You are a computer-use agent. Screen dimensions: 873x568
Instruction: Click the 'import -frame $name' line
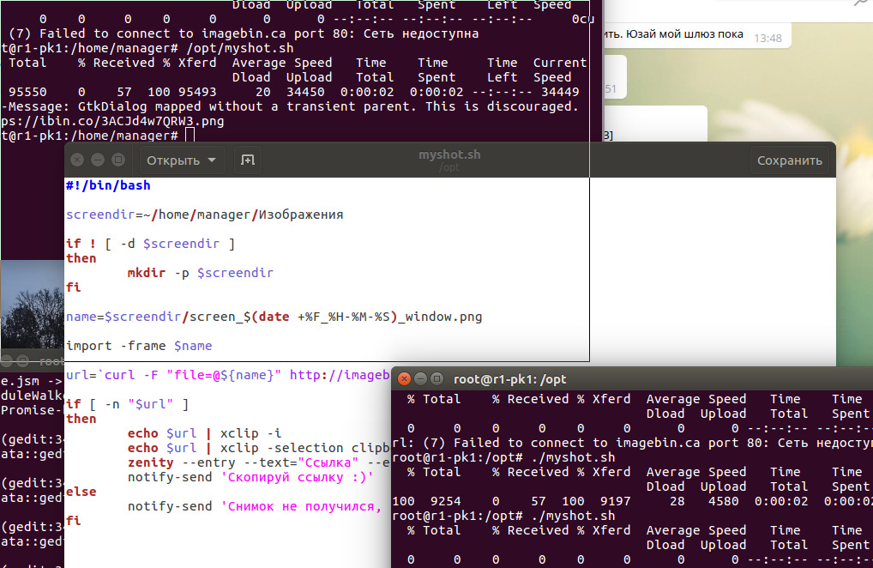pos(139,346)
